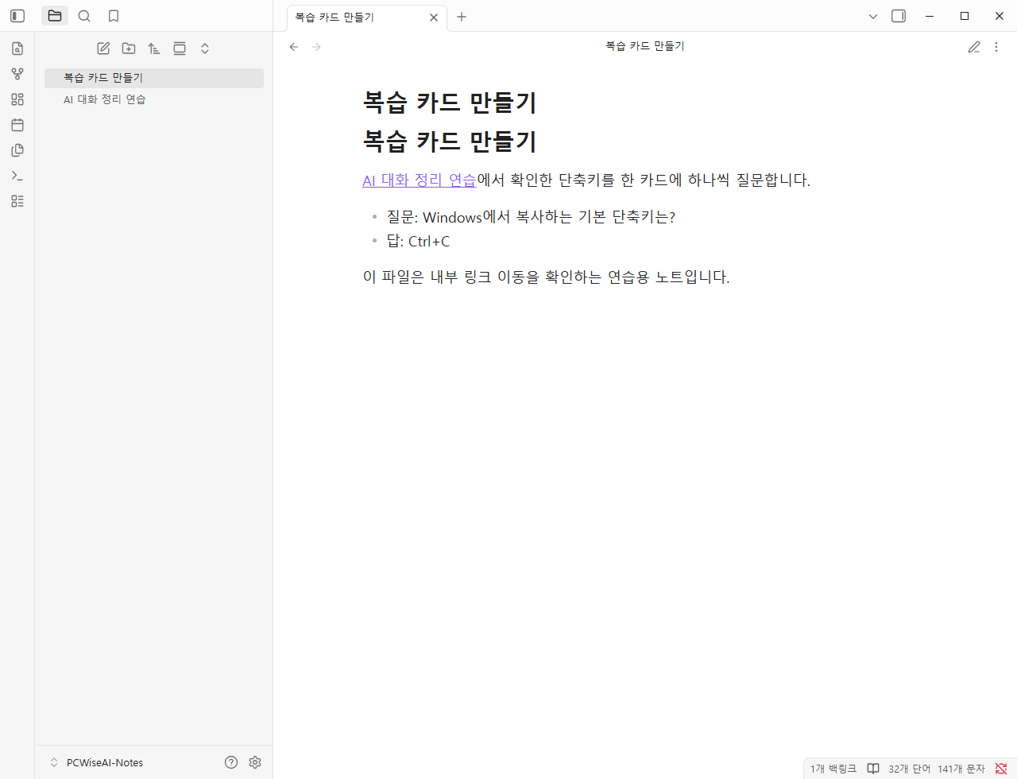Follow the AI 대화 정리 연습 link in note
Screen dimensions: 1017x779
pyautogui.click(x=420, y=180)
